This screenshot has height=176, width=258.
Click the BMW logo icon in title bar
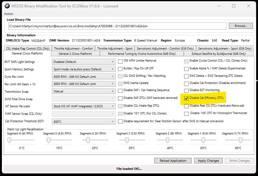[7, 6]
